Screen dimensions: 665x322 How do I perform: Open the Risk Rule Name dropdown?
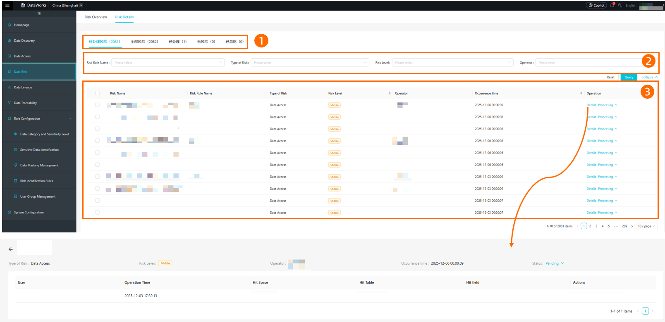[167, 63]
